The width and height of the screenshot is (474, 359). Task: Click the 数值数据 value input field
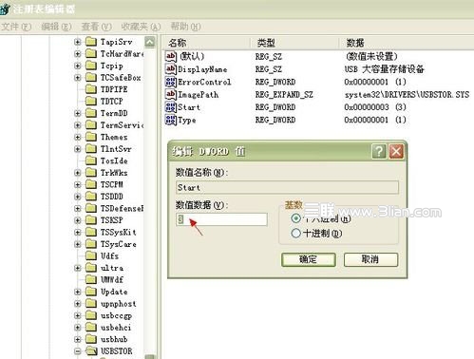(x=221, y=219)
